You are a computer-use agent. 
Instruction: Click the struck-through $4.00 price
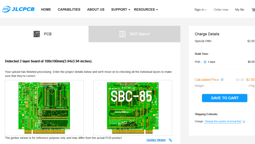click(240, 79)
